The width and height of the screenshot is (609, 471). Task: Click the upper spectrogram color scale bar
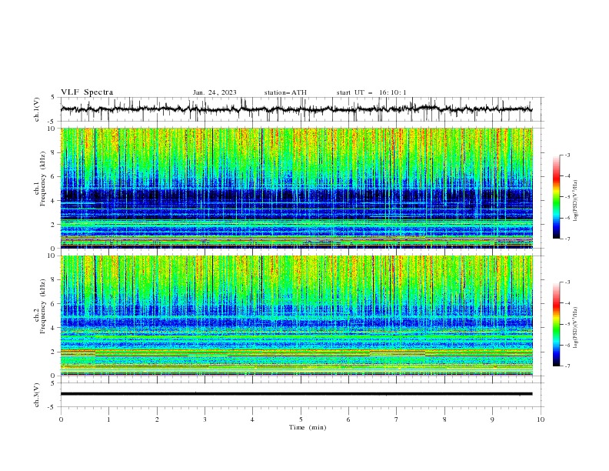[557, 197]
